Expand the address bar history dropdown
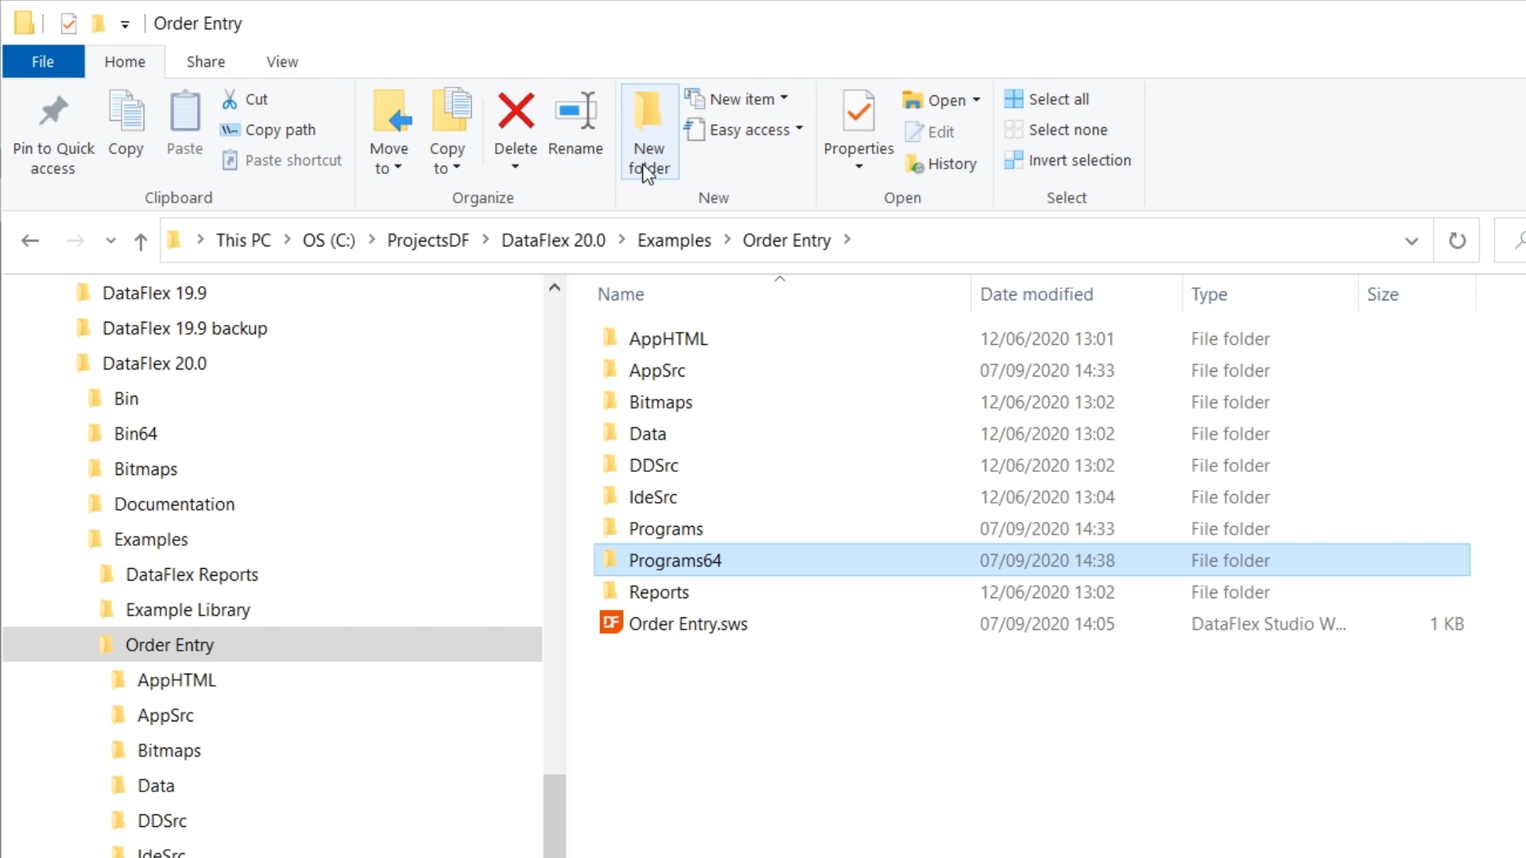 pos(1412,241)
